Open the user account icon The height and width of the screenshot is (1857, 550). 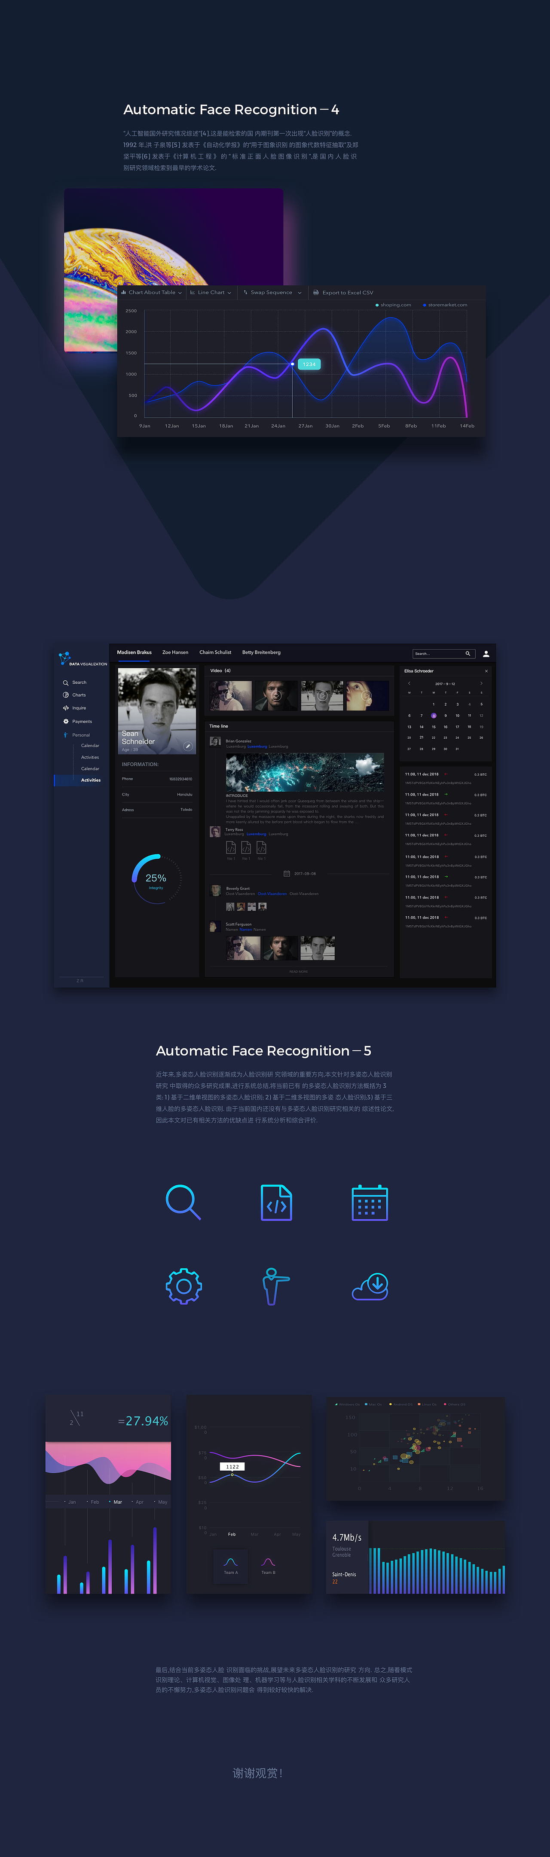click(x=486, y=654)
